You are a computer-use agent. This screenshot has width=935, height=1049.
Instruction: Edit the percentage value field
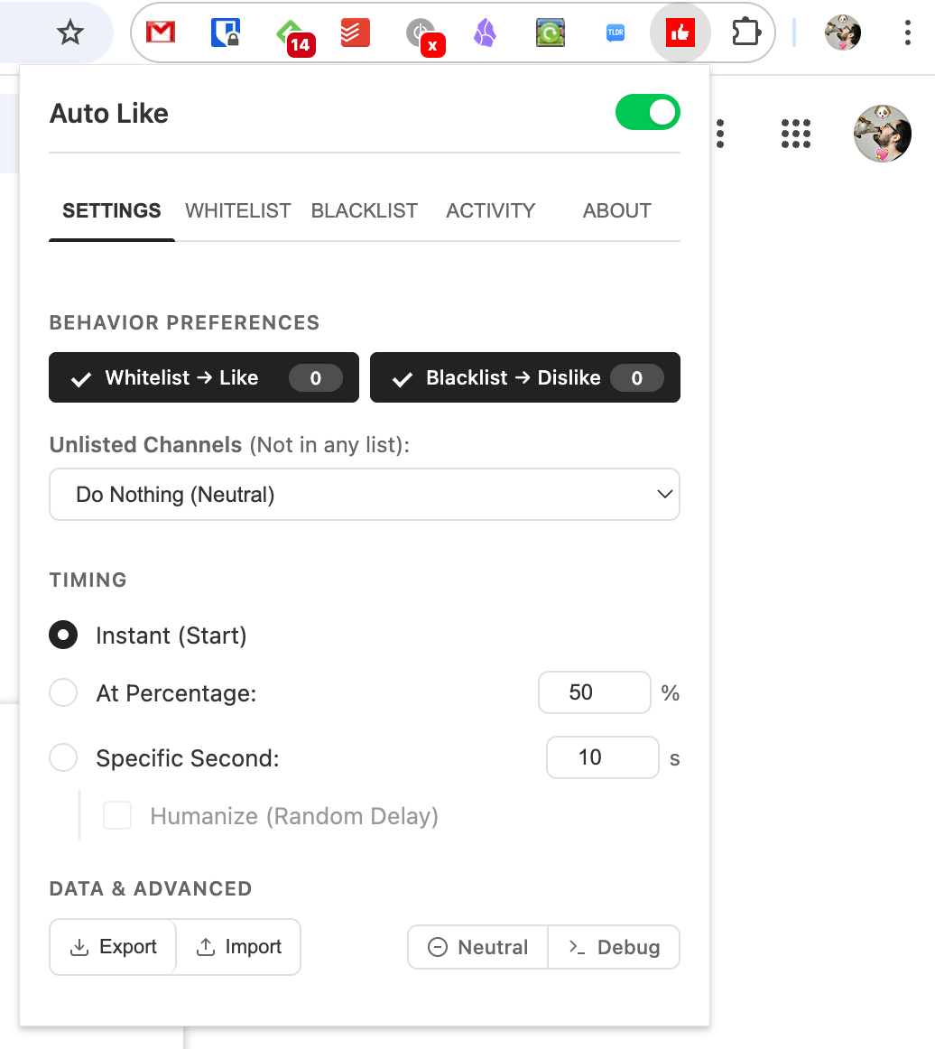[x=595, y=692]
